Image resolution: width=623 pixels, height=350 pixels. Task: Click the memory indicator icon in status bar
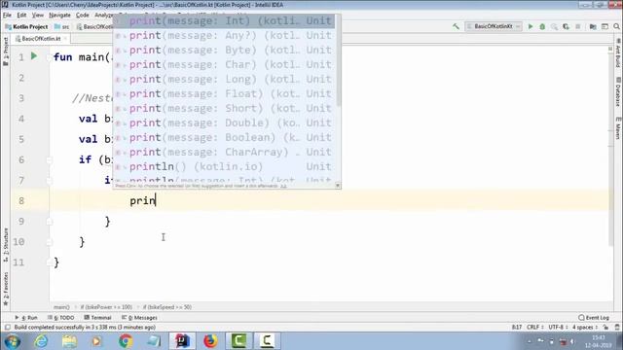(x=617, y=328)
